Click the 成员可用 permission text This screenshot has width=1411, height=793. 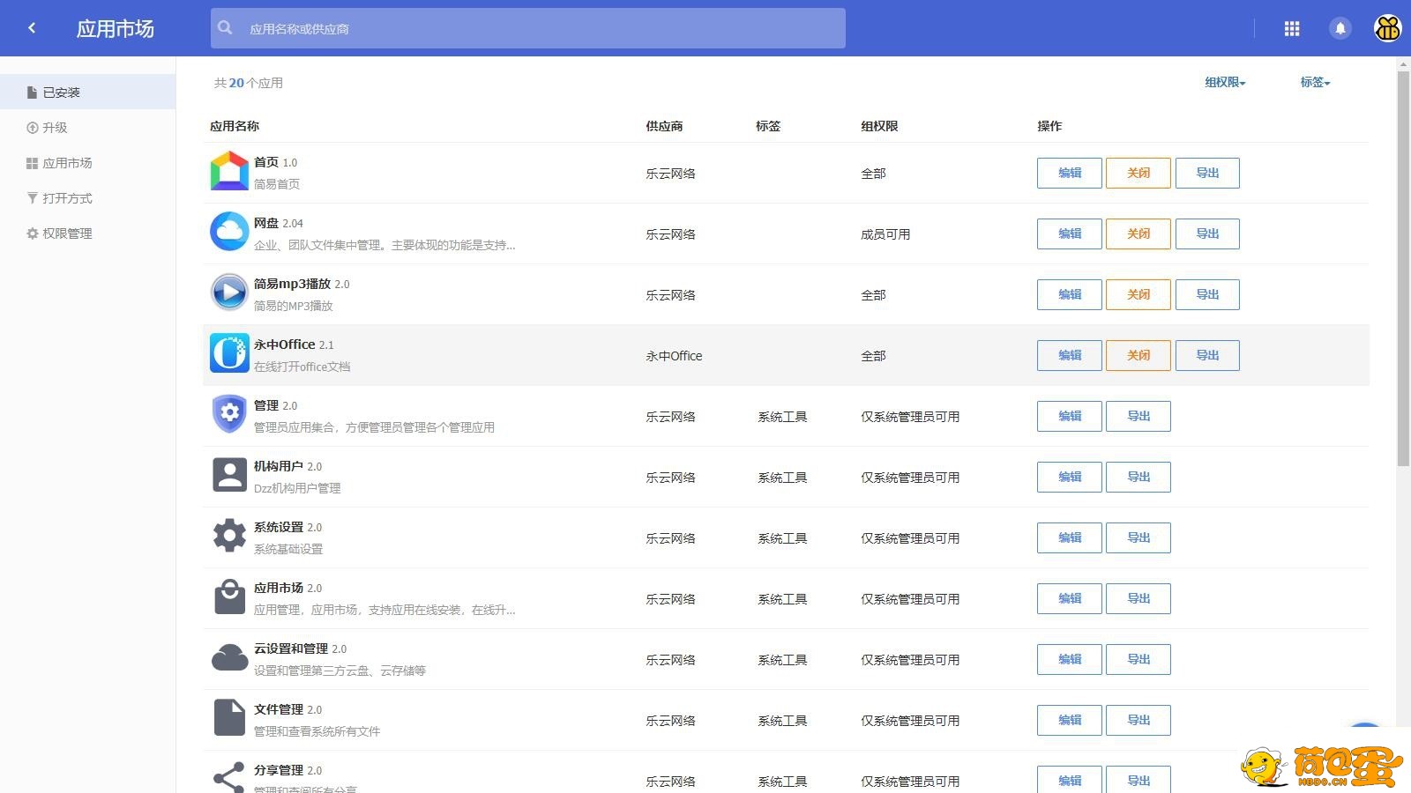[885, 234]
